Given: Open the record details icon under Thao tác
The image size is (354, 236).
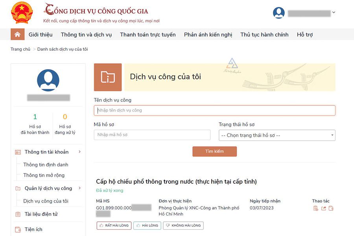Looking at the screenshot, I should pos(315,208).
